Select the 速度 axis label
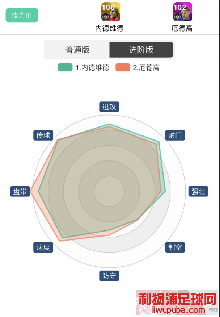 (43, 247)
